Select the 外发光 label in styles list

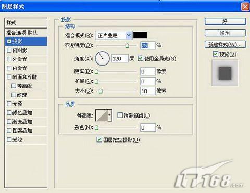pyautogui.click(x=20, y=59)
